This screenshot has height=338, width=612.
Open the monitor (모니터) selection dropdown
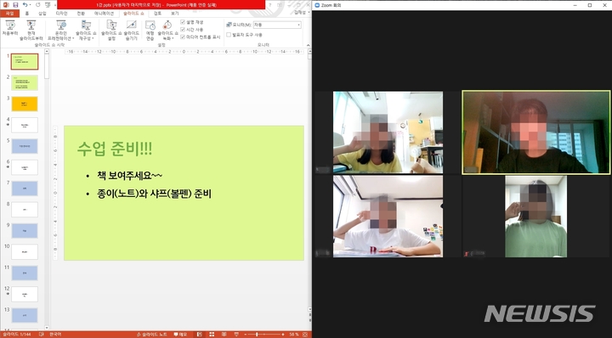[277, 25]
